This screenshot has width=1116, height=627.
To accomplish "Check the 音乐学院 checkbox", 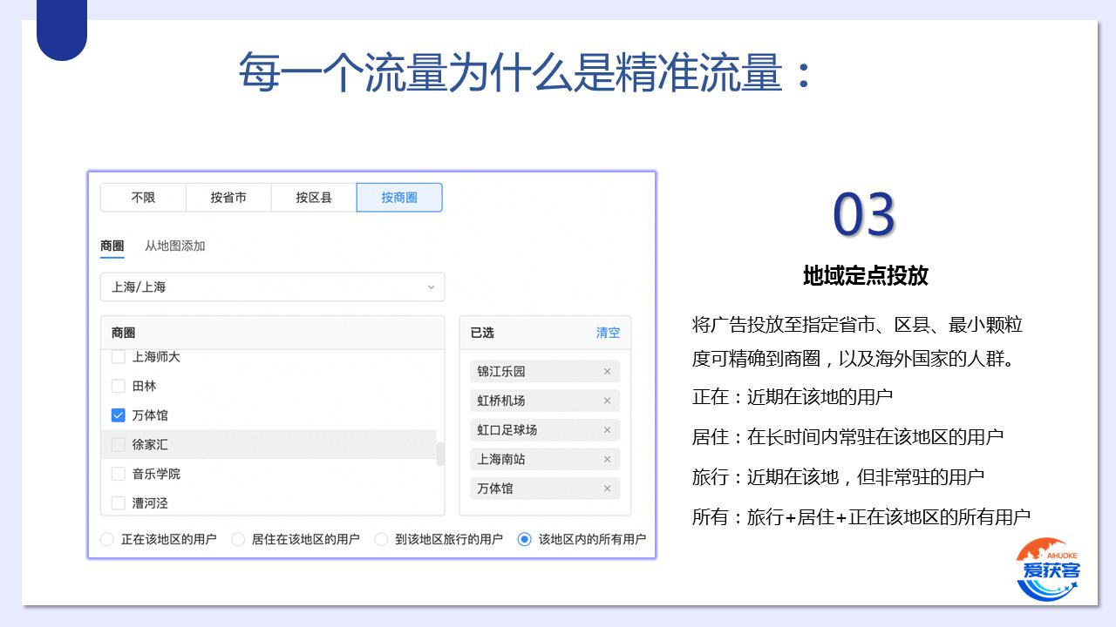I will (119, 474).
